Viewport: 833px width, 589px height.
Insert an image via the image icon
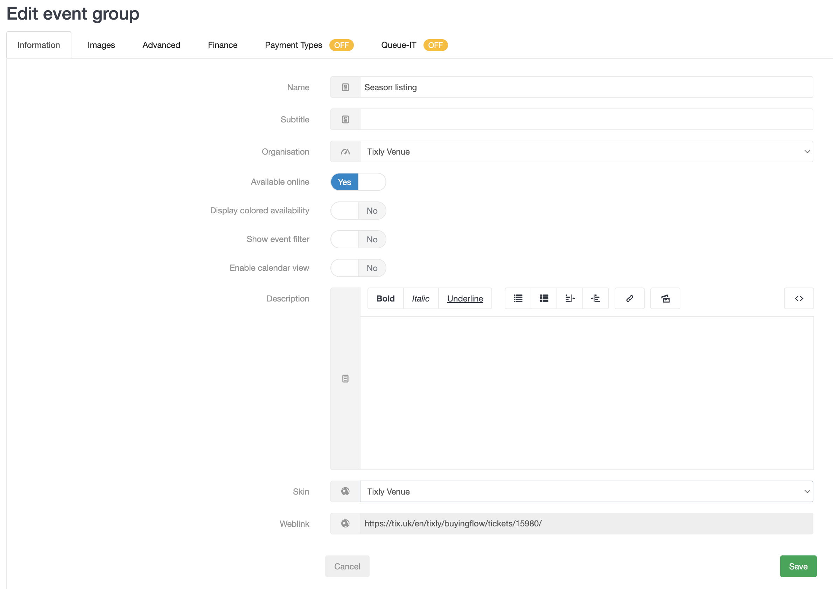(665, 298)
